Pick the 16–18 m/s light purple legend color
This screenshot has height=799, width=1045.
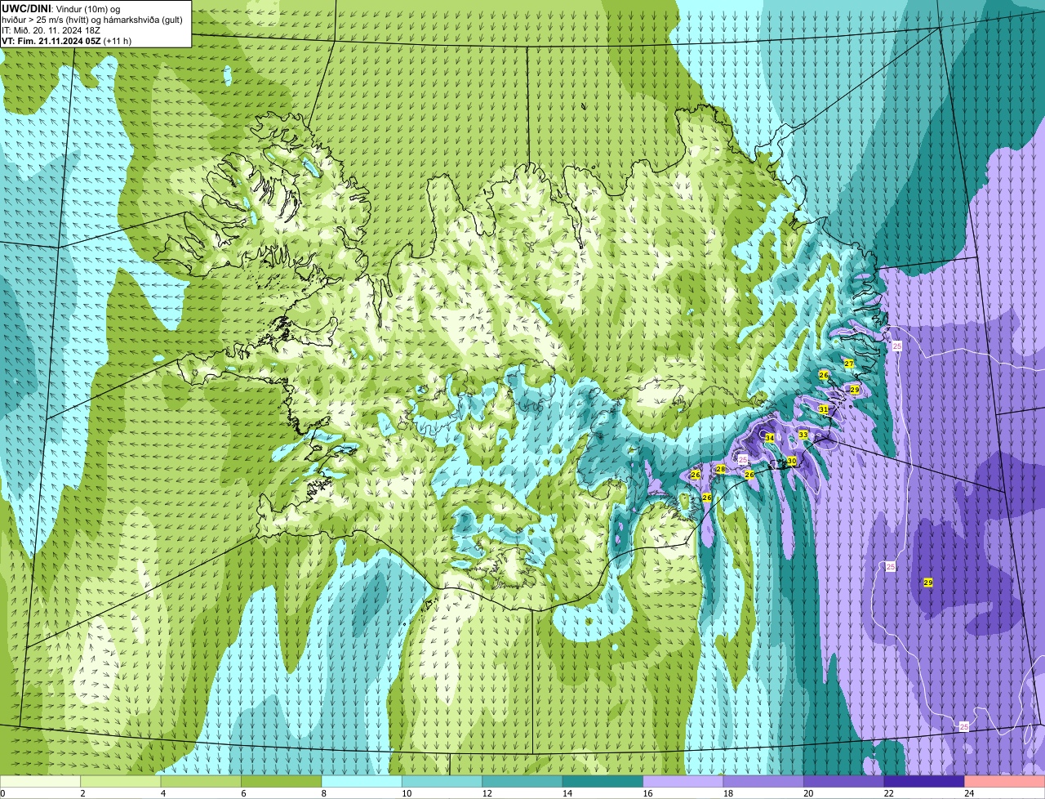pos(683,781)
